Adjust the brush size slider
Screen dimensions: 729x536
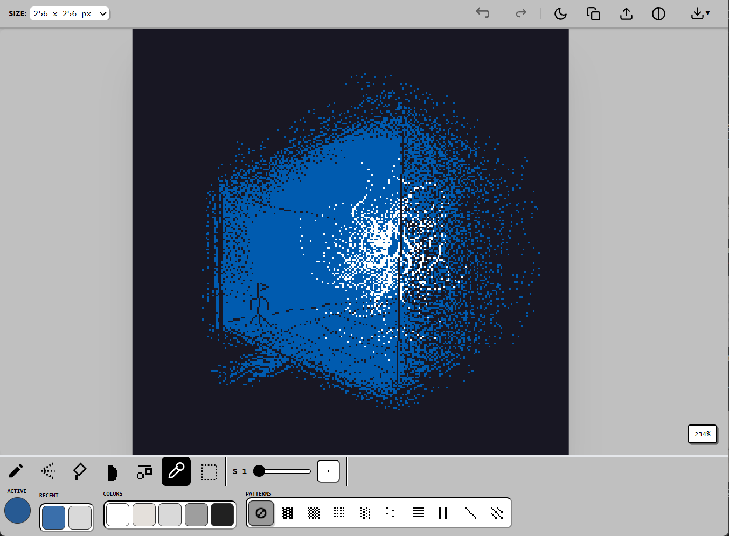pos(282,471)
